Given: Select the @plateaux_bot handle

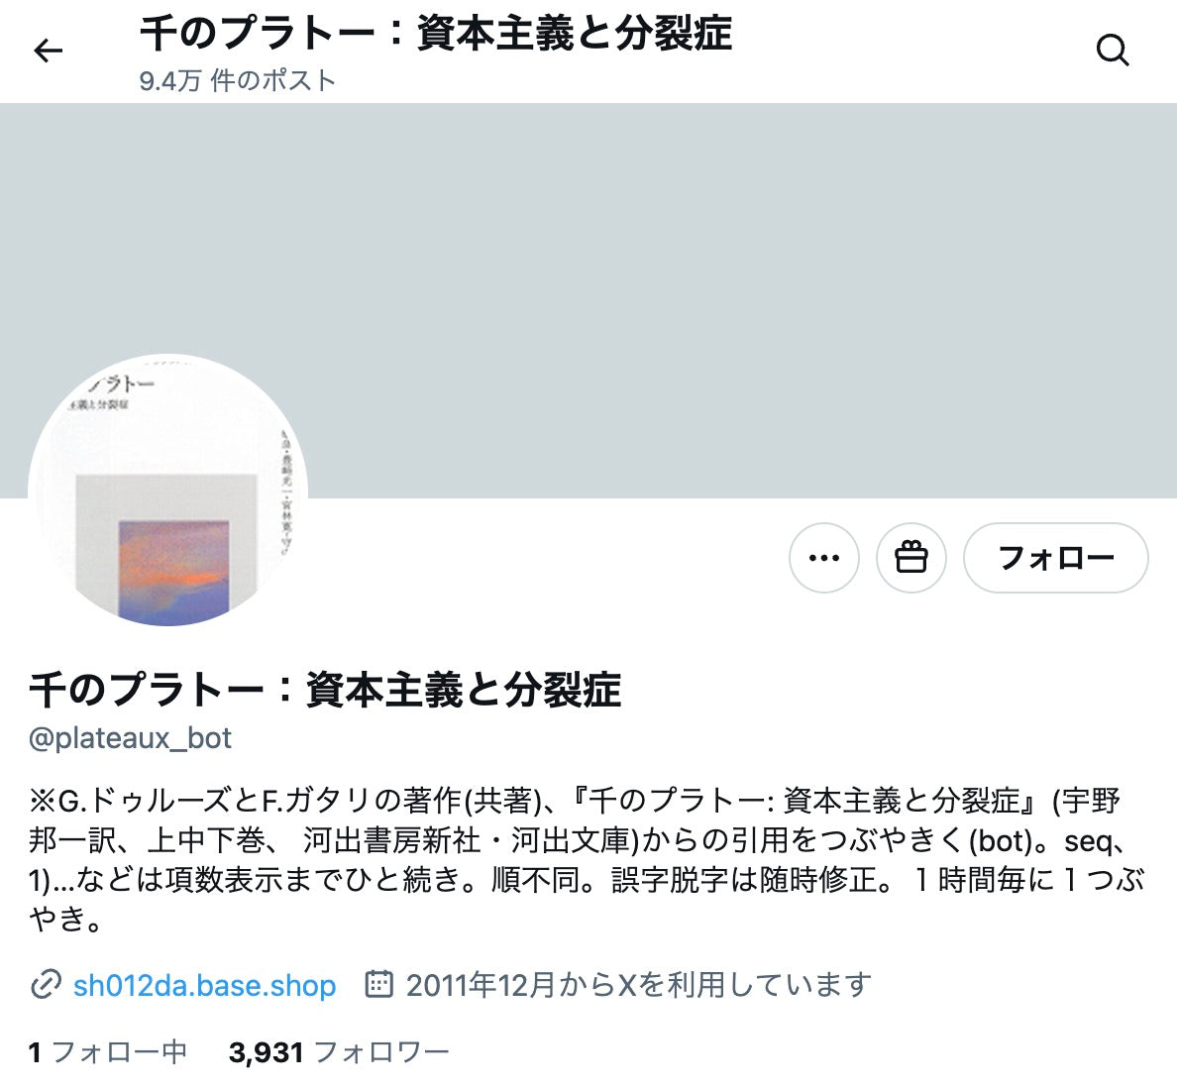Looking at the screenshot, I should tap(130, 738).
